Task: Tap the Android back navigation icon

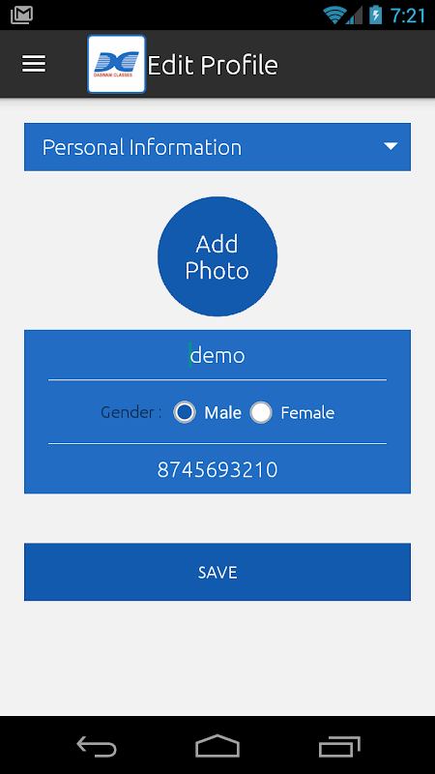Action: pos(96,745)
